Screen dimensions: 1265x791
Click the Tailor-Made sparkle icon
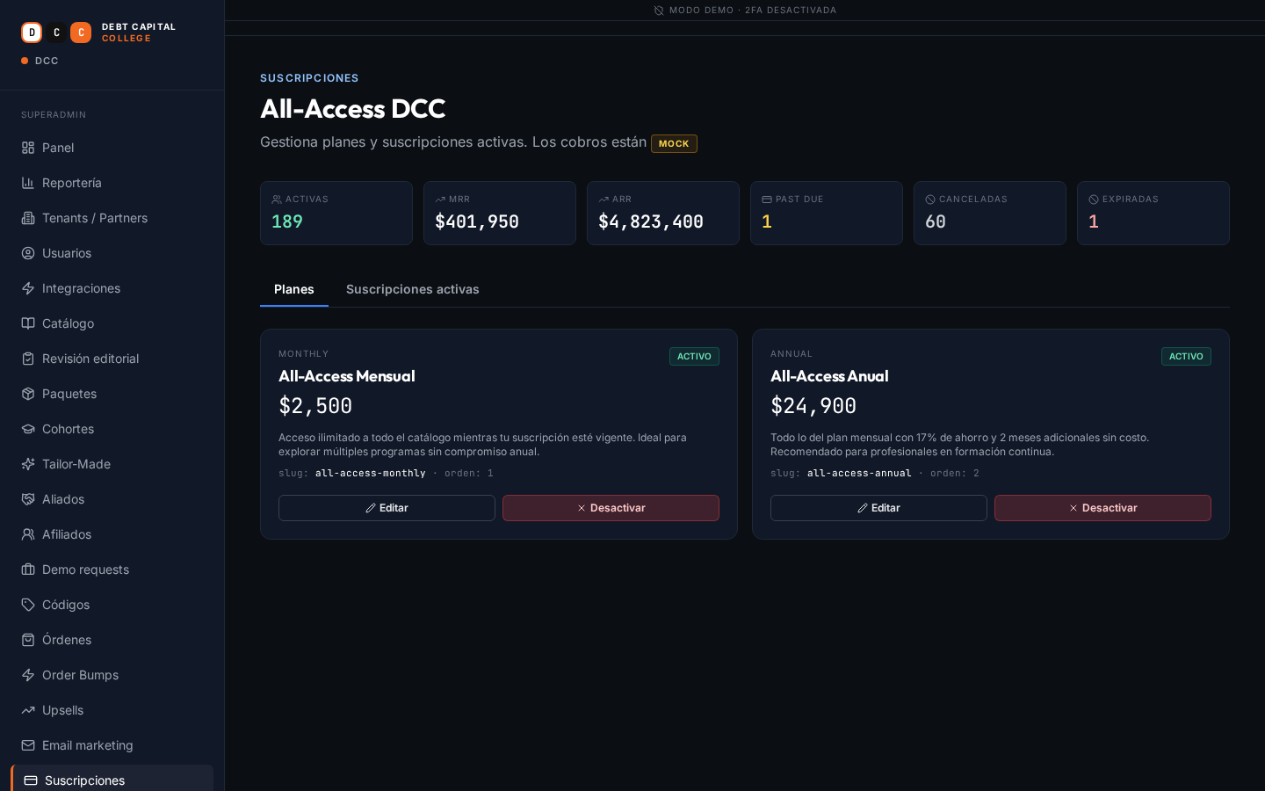pyautogui.click(x=28, y=464)
